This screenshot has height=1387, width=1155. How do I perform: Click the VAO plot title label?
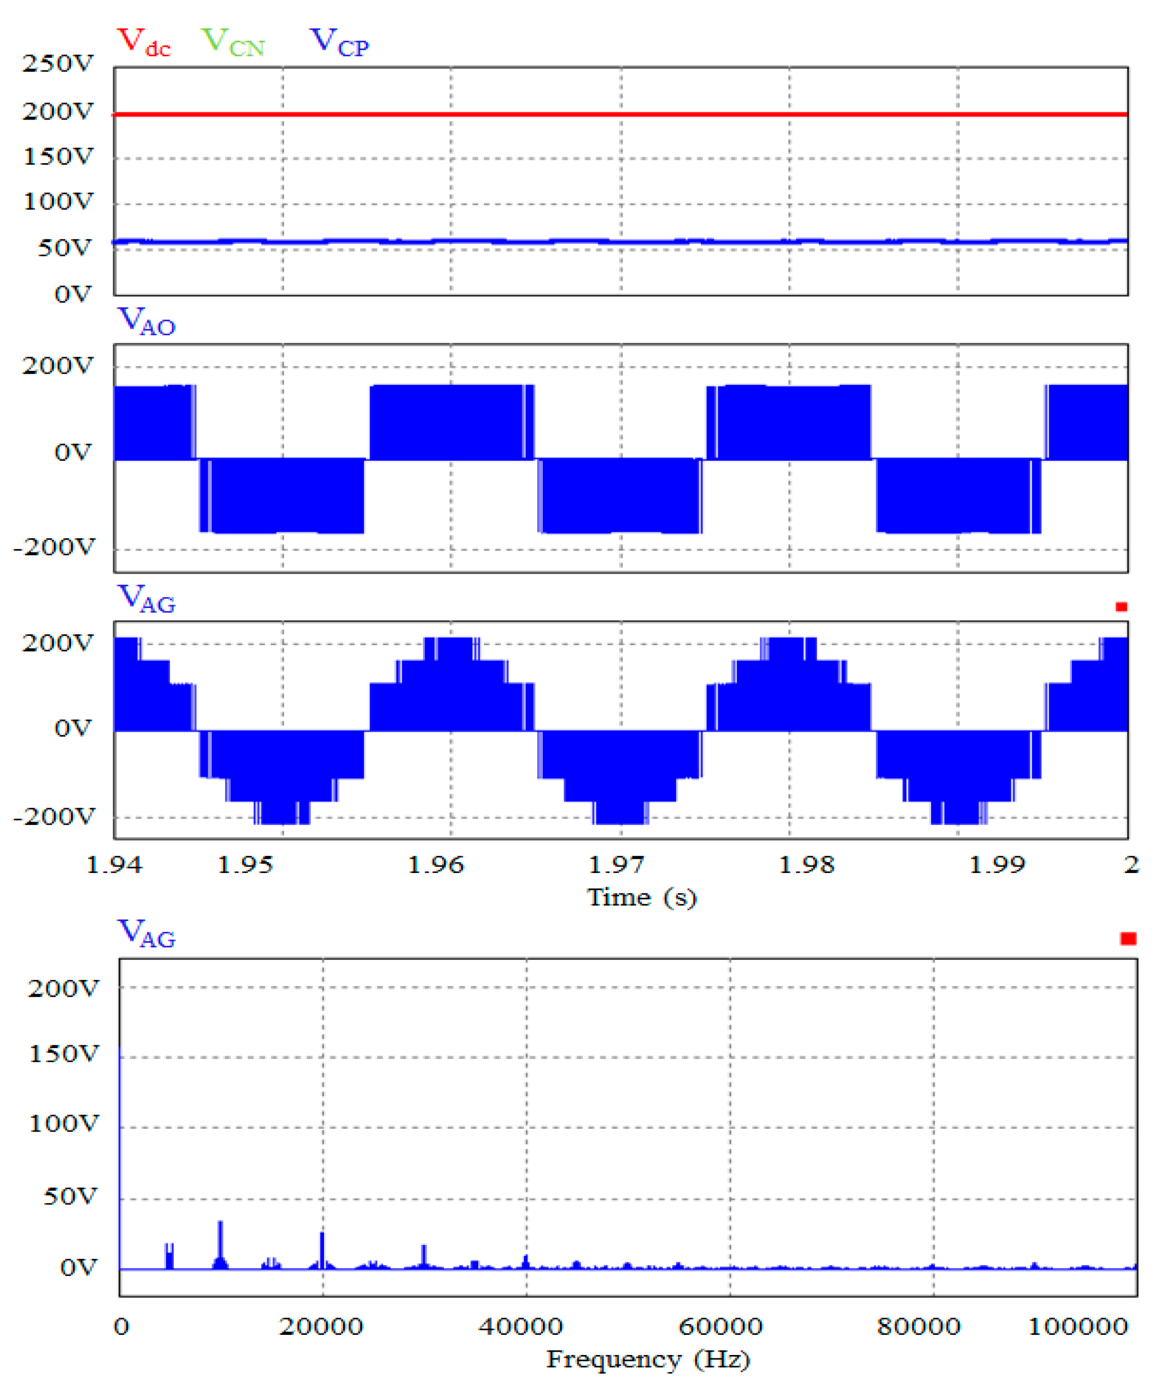point(146,322)
